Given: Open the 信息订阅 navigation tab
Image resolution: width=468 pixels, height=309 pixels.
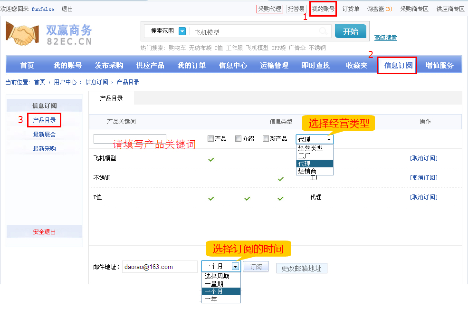Looking at the screenshot, I should (x=398, y=66).
